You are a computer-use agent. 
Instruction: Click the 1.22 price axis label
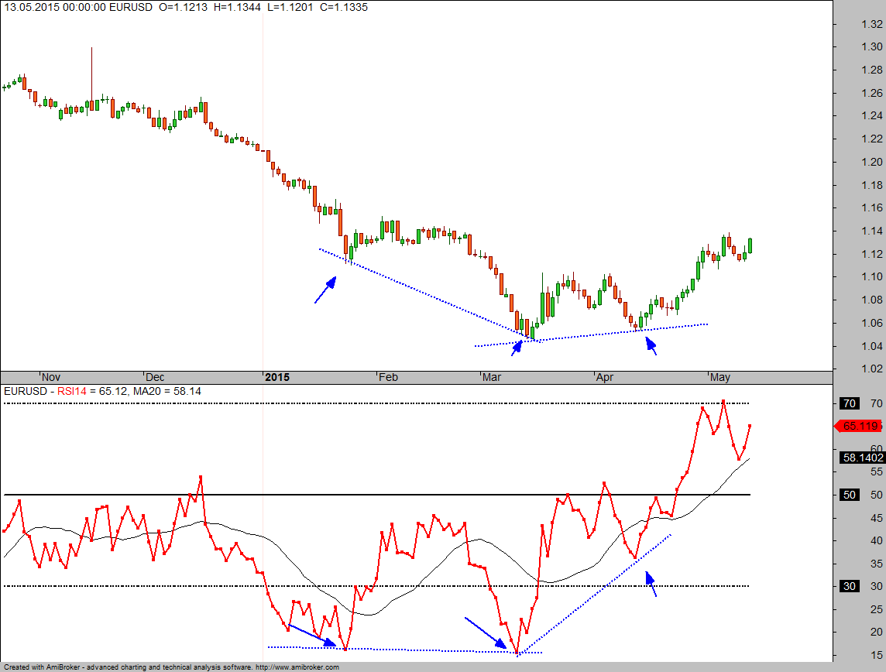tap(872, 139)
